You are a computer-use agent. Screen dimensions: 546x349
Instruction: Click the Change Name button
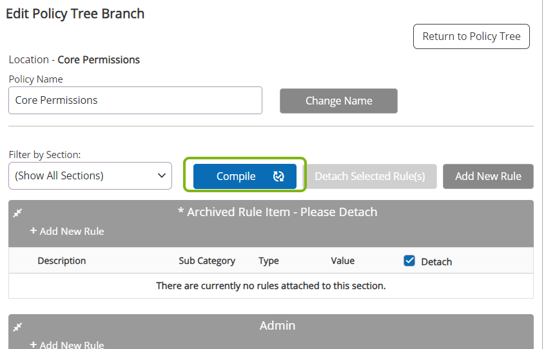[x=338, y=101]
